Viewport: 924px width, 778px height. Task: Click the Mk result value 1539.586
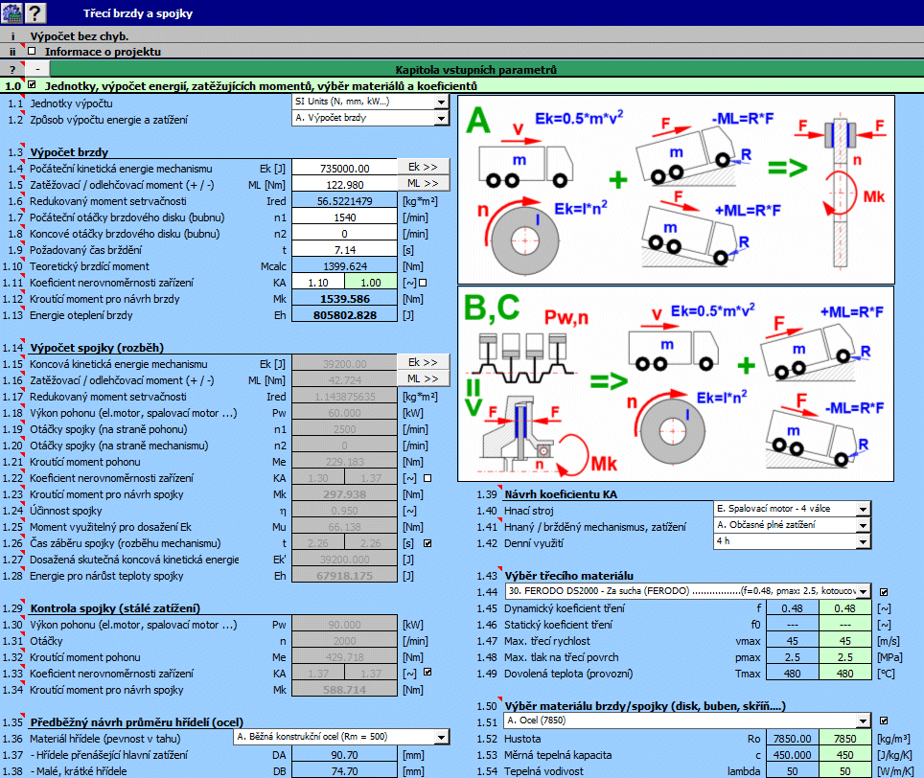pos(345,299)
